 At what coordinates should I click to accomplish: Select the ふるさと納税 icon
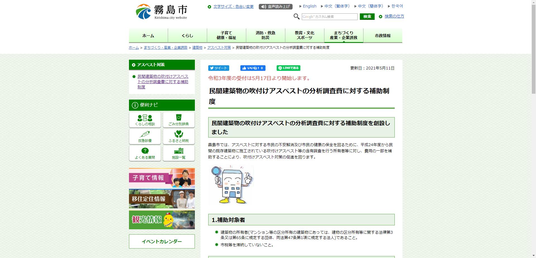tap(179, 136)
